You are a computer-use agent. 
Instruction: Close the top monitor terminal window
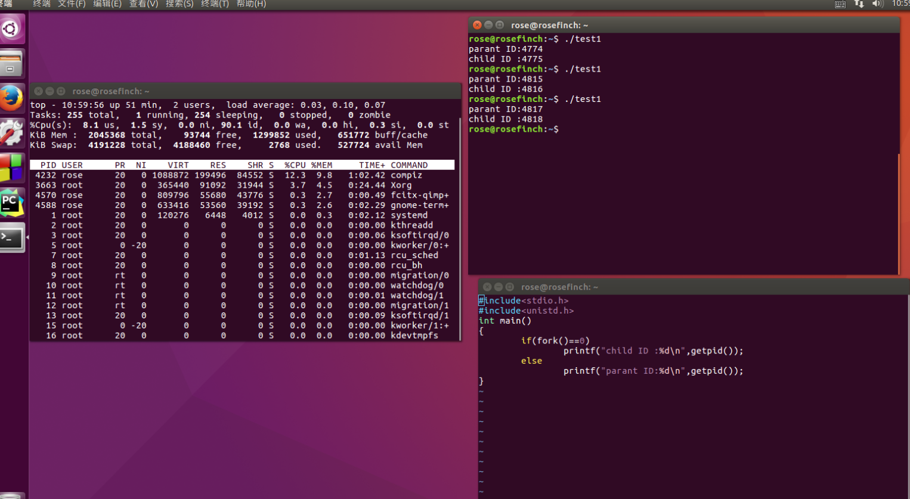point(38,91)
